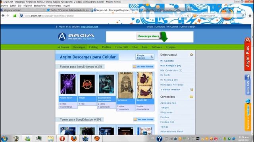Open Se busca wallpaper thumbnail
This screenshot has width=254, height=142.
click(125, 85)
